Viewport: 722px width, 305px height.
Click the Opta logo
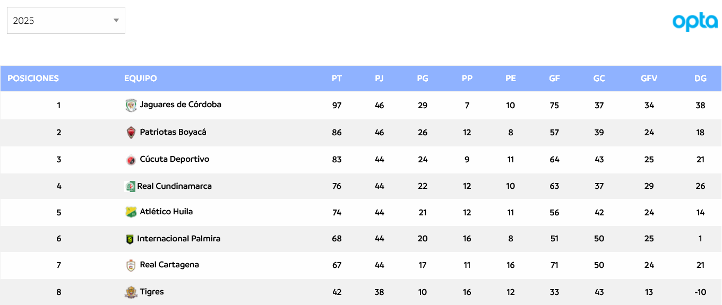[695, 21]
